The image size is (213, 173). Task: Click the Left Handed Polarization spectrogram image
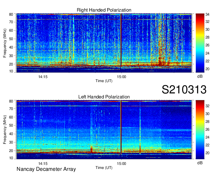tap(104, 130)
